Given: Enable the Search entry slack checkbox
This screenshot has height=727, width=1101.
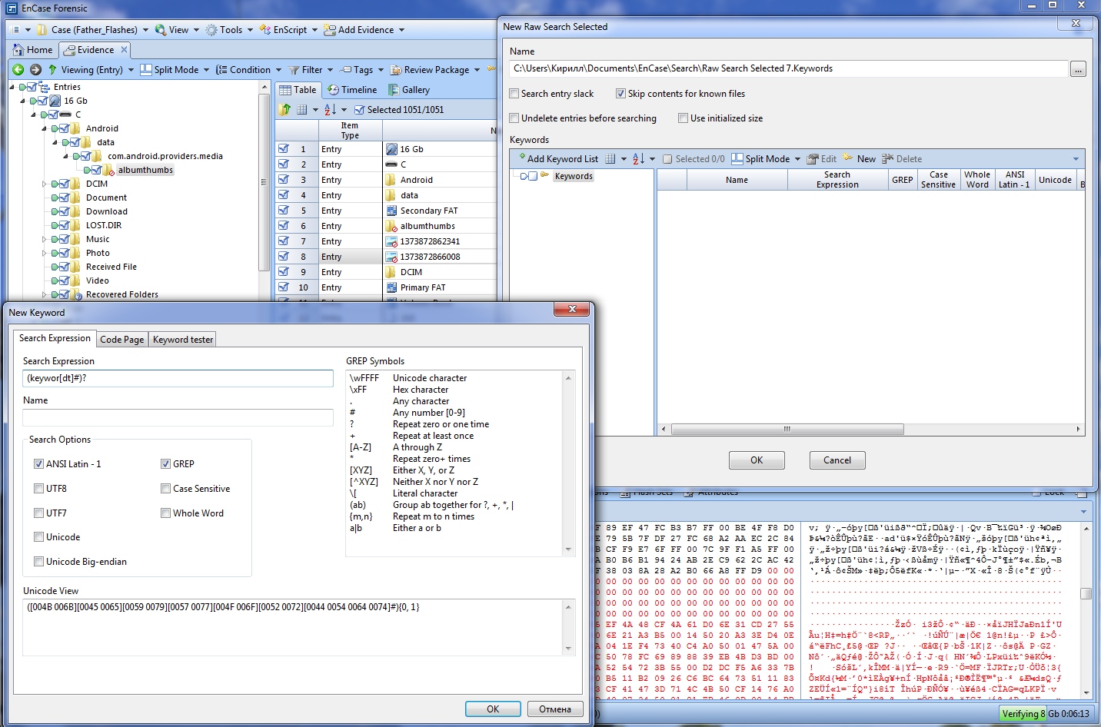Looking at the screenshot, I should click(514, 94).
